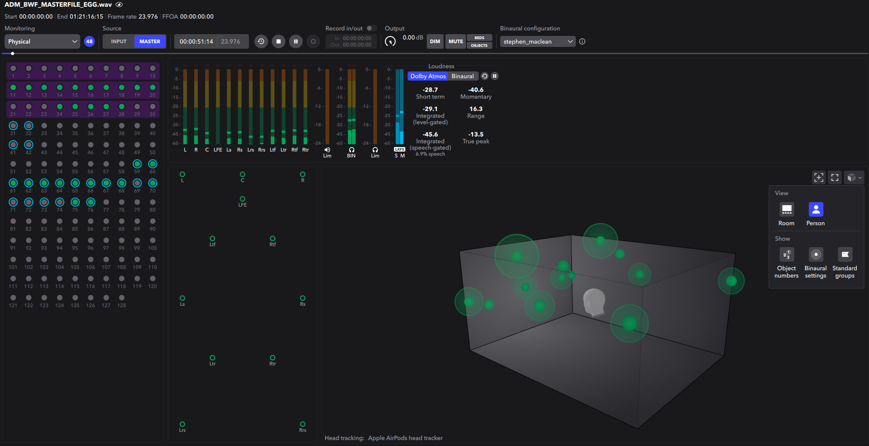Open Binaural settings panel
This screenshot has width=869, height=446.
(815, 254)
